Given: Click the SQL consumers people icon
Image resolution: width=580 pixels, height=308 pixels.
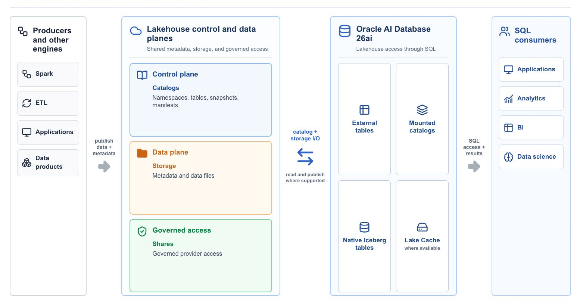Looking at the screenshot, I should (x=505, y=31).
